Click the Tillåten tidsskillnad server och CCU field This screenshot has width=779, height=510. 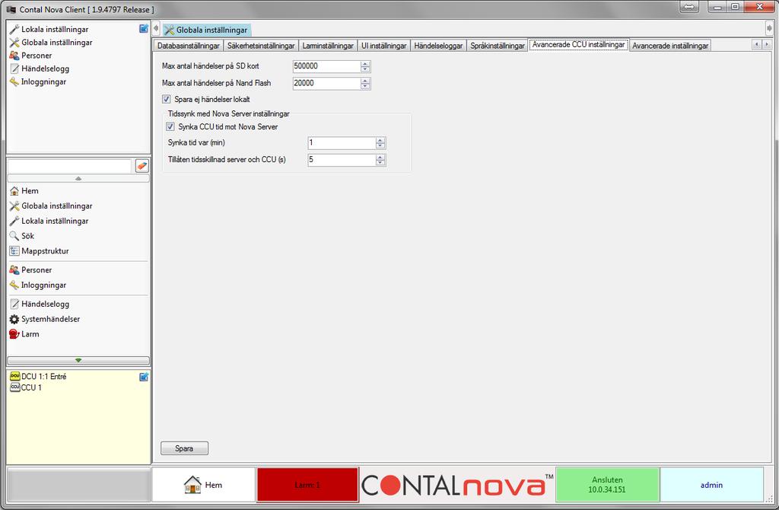click(342, 160)
